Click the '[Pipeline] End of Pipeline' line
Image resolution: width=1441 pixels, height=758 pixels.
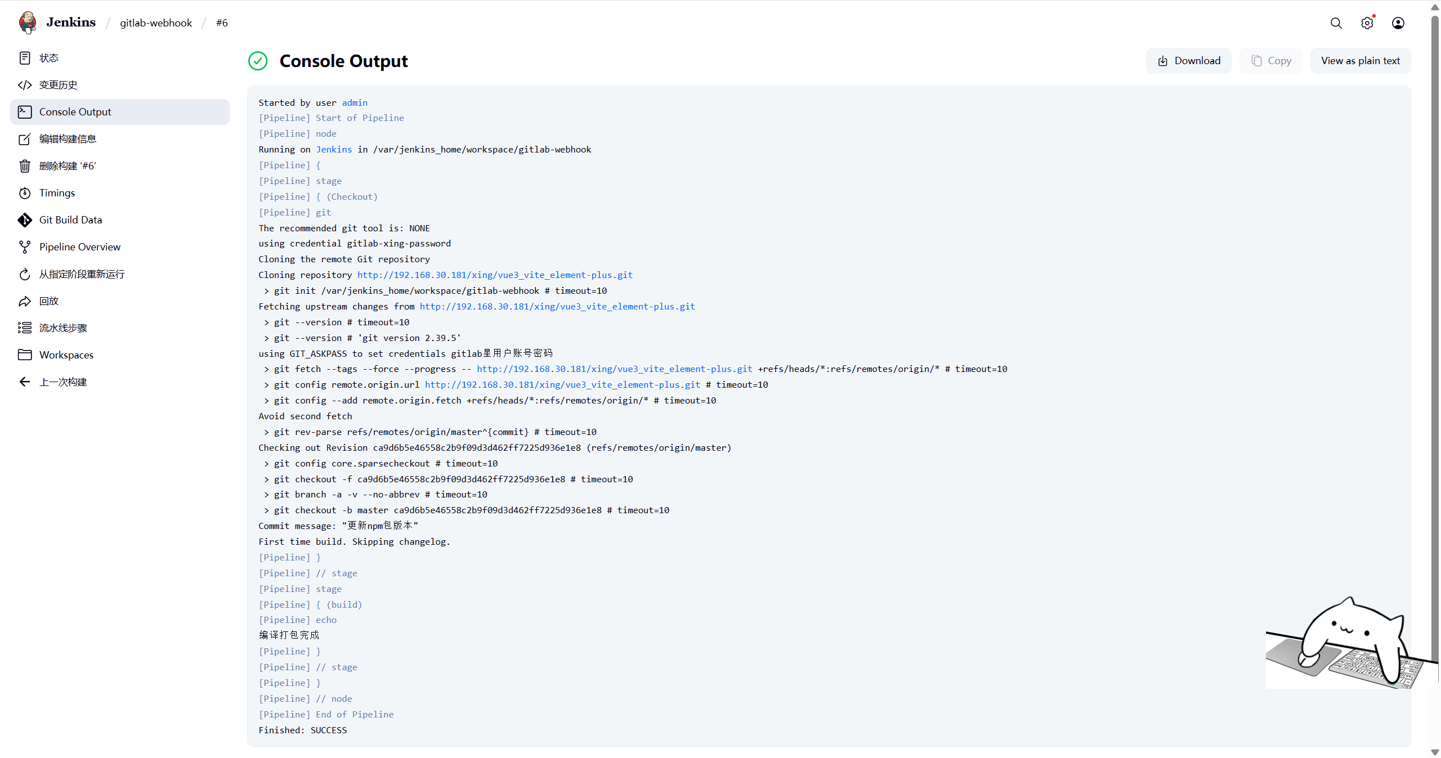326,714
